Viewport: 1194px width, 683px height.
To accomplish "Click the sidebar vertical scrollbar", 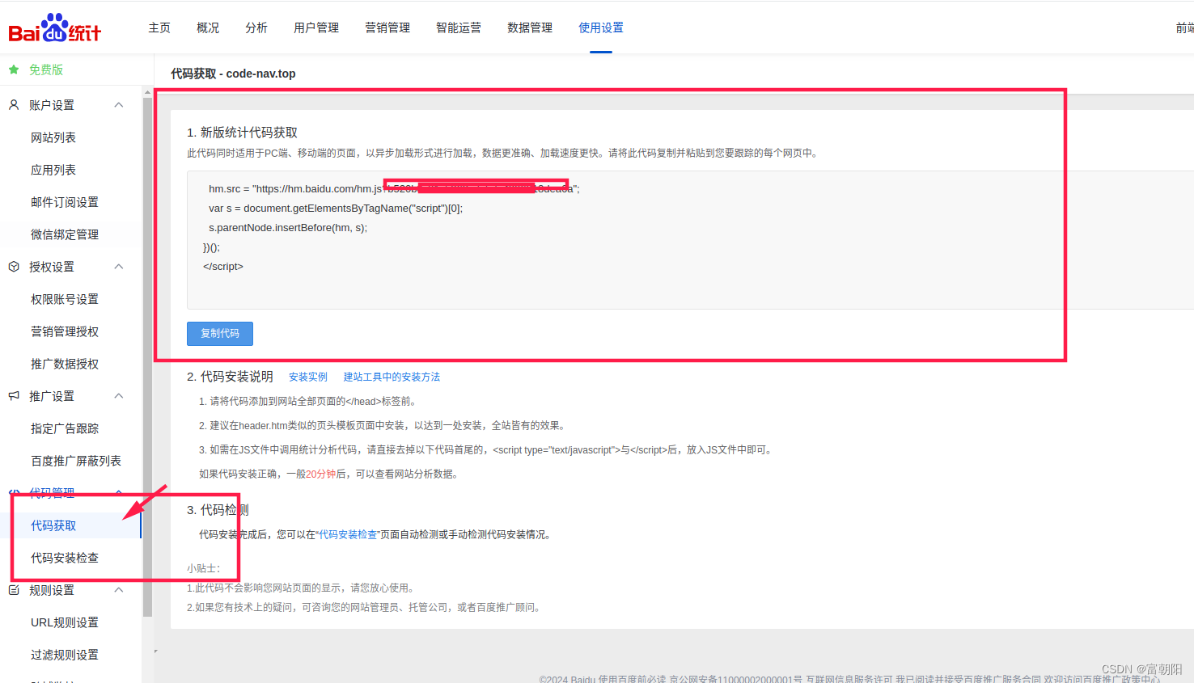I will click(x=147, y=356).
